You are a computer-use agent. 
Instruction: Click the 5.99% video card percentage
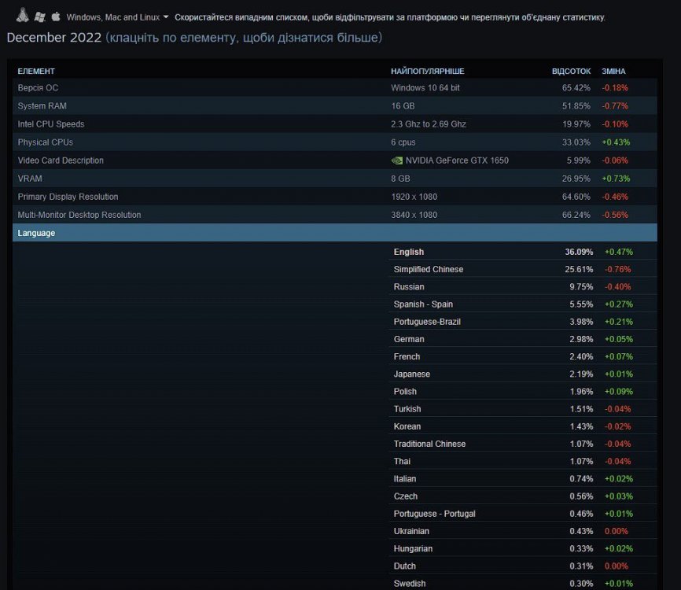[x=578, y=160]
